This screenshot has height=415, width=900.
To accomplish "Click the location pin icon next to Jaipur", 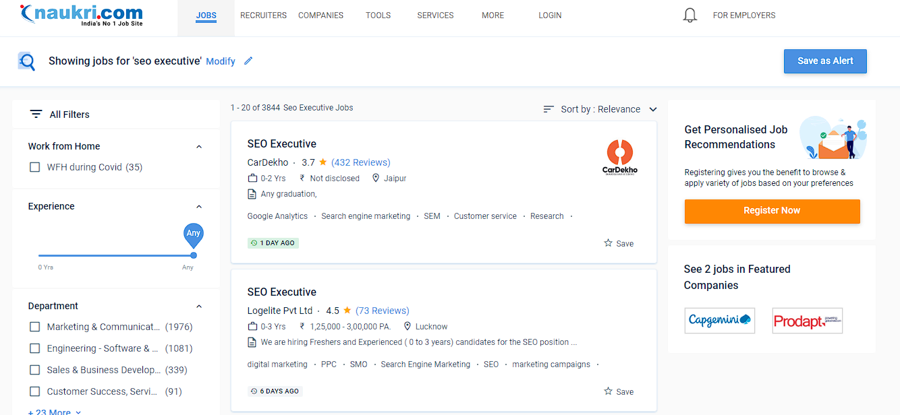I will [x=375, y=178].
